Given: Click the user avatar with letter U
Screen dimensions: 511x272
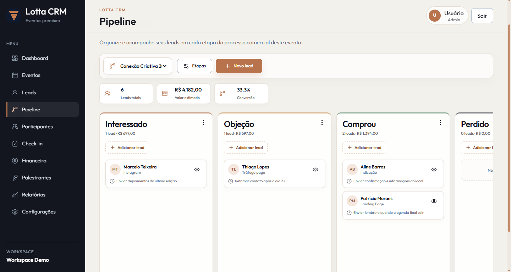Looking at the screenshot, I should [x=434, y=16].
